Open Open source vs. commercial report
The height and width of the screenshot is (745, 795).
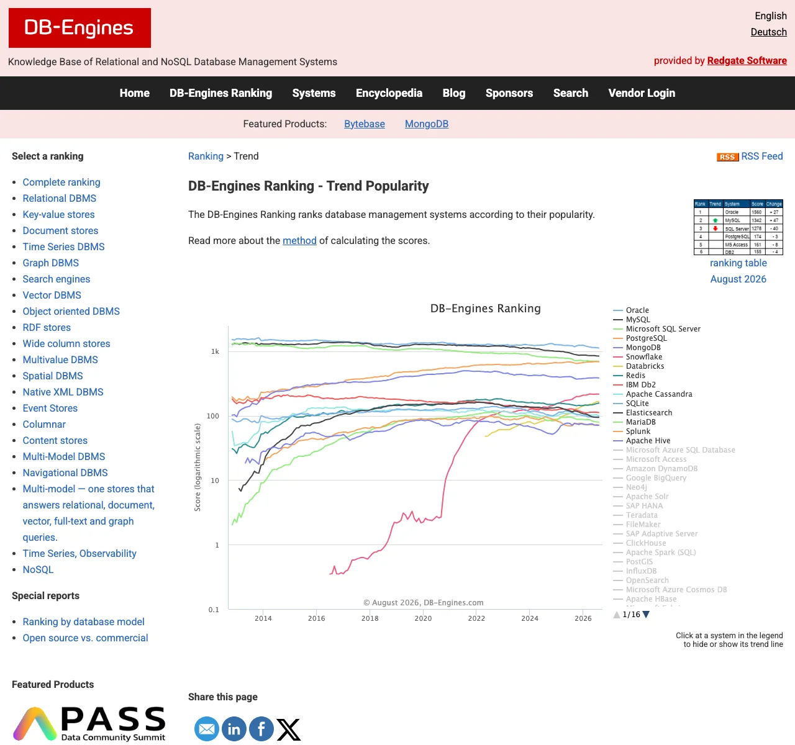click(x=86, y=638)
